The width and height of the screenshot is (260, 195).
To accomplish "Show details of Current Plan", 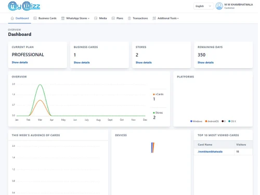I will [x=20, y=62].
